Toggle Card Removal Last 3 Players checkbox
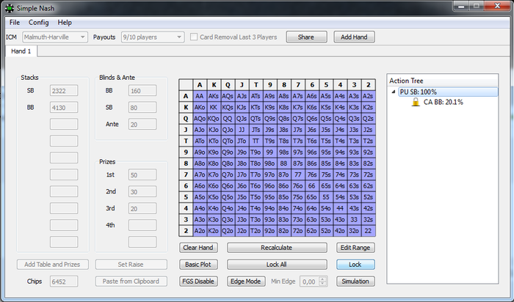The width and height of the screenshot is (514, 302). (x=194, y=37)
